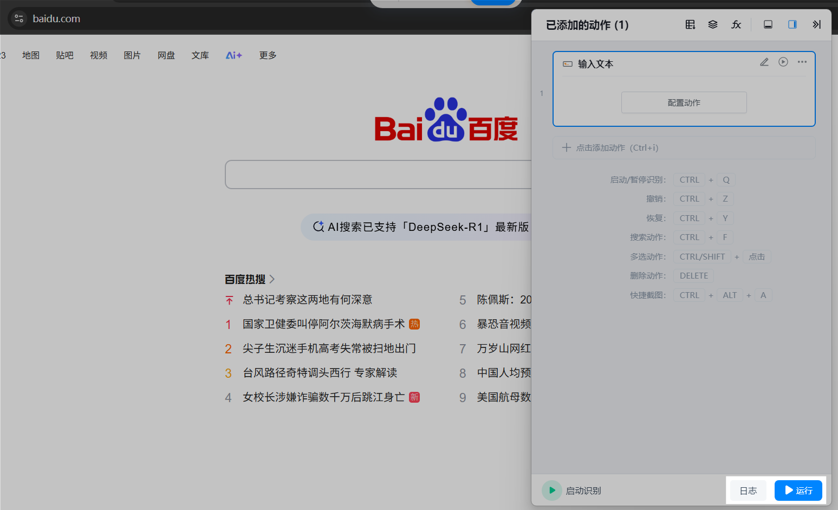Click the site info icon in address bar

tap(19, 18)
